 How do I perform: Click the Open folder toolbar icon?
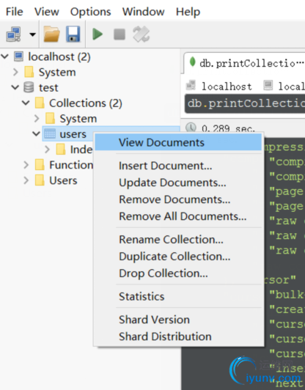coord(51,34)
